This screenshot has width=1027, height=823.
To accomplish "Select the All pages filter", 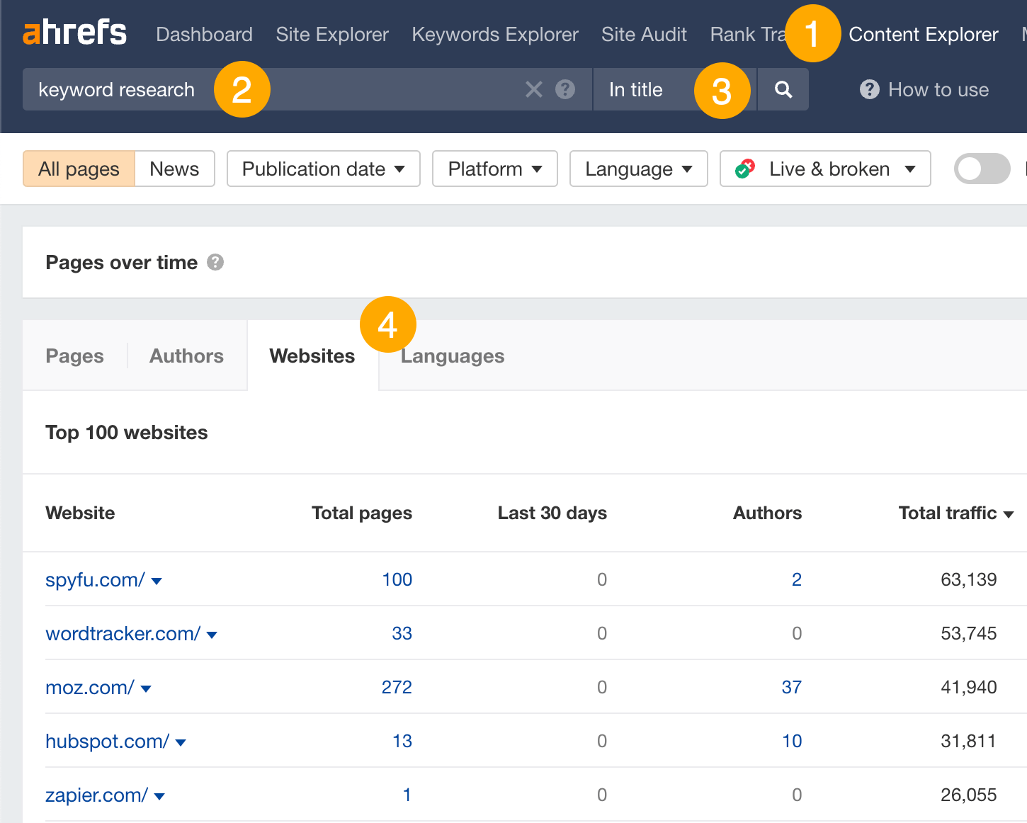I will pos(78,169).
